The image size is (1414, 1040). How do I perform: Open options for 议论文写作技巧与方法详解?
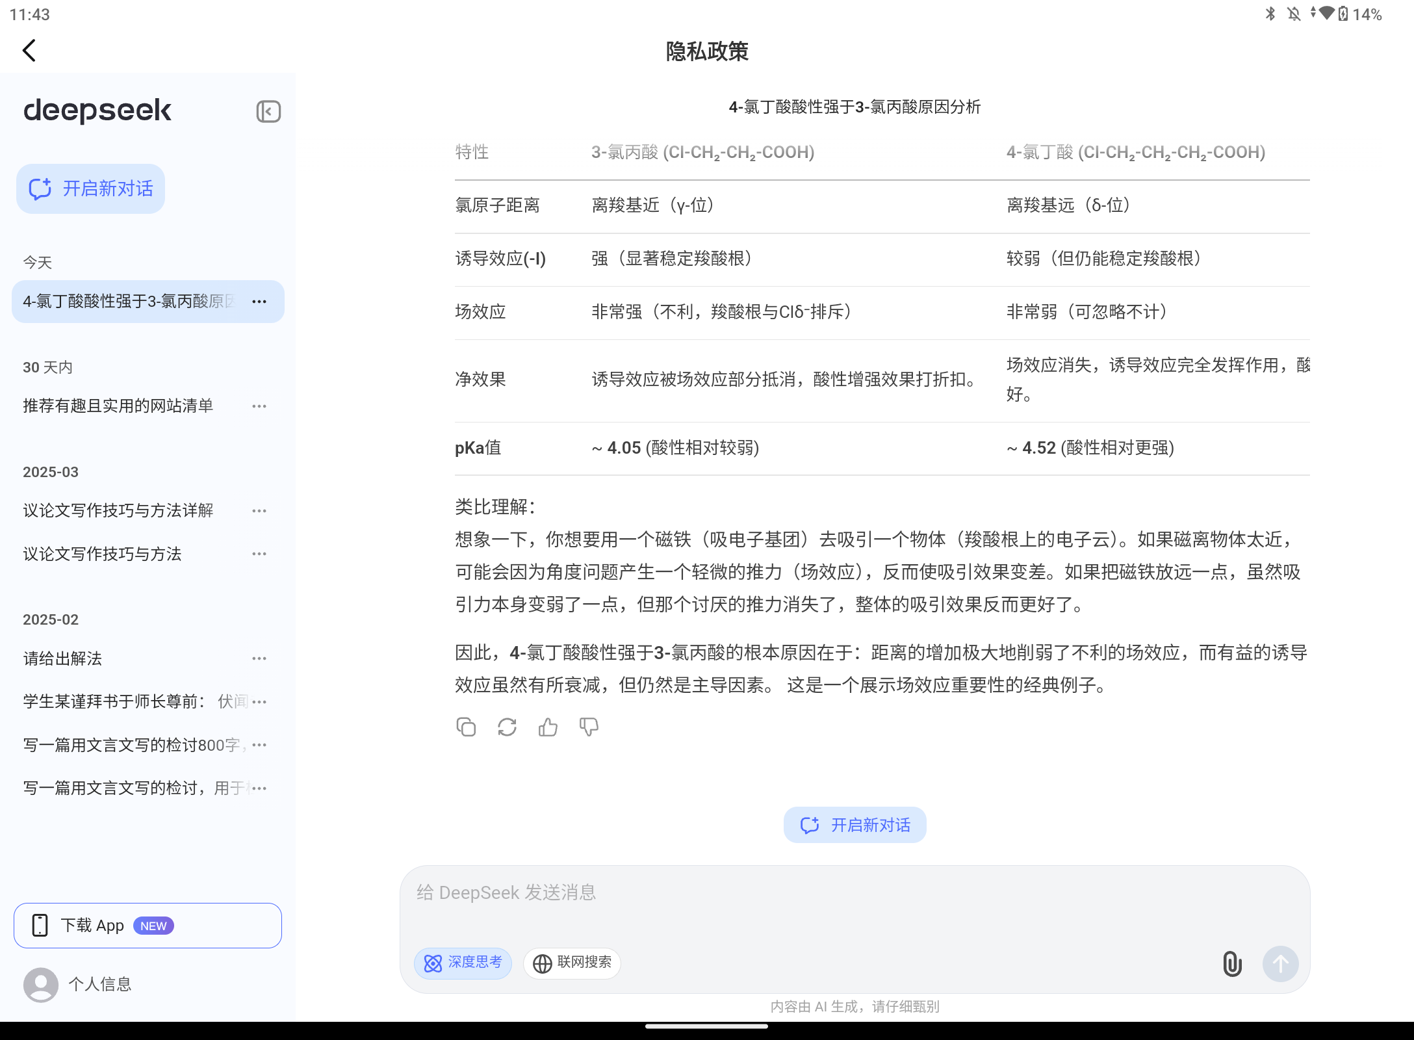click(x=259, y=511)
